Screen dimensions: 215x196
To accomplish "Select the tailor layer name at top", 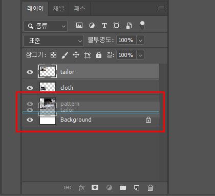I will click(x=67, y=72).
